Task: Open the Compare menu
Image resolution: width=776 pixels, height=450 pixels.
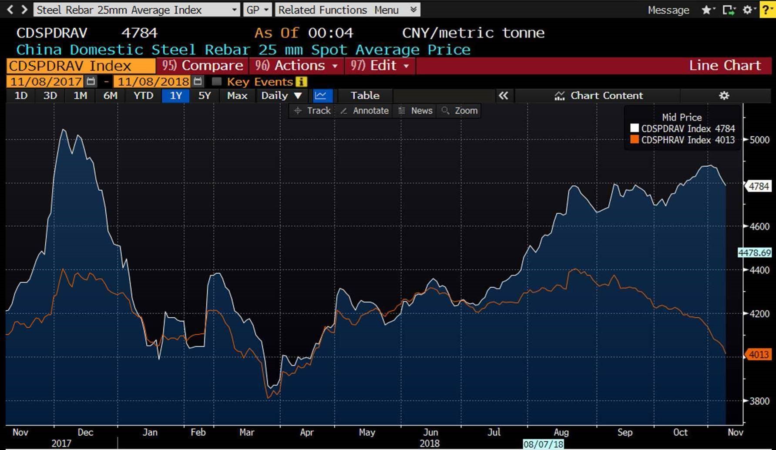Action: pyautogui.click(x=202, y=66)
